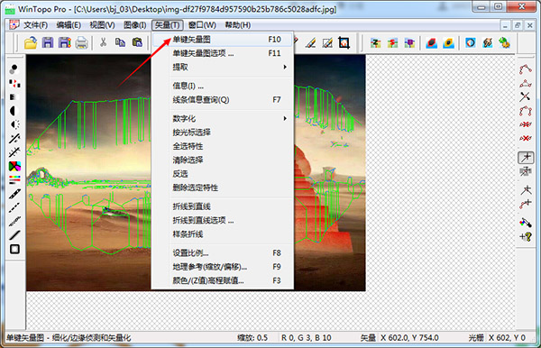Click the red S toolbar icon

392,43
